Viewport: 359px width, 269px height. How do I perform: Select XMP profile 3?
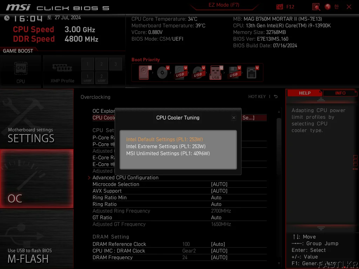(x=115, y=64)
